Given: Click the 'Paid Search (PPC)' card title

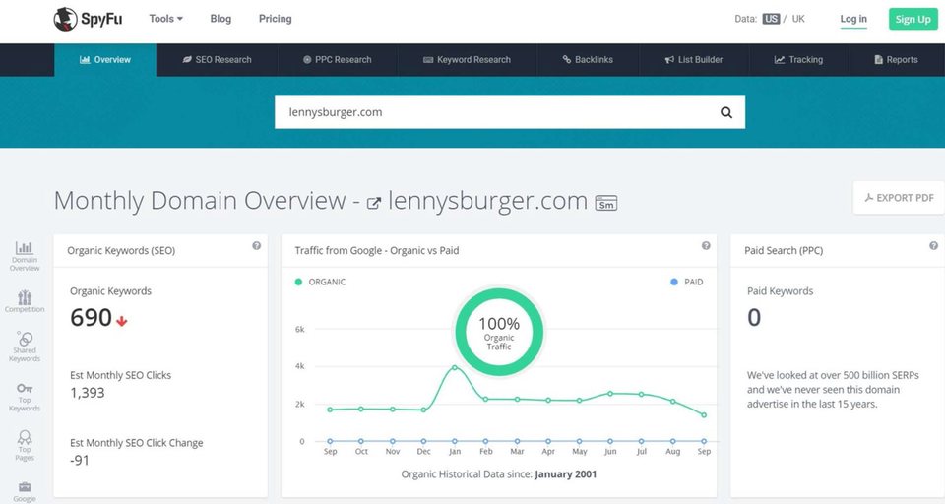Looking at the screenshot, I should coord(784,250).
